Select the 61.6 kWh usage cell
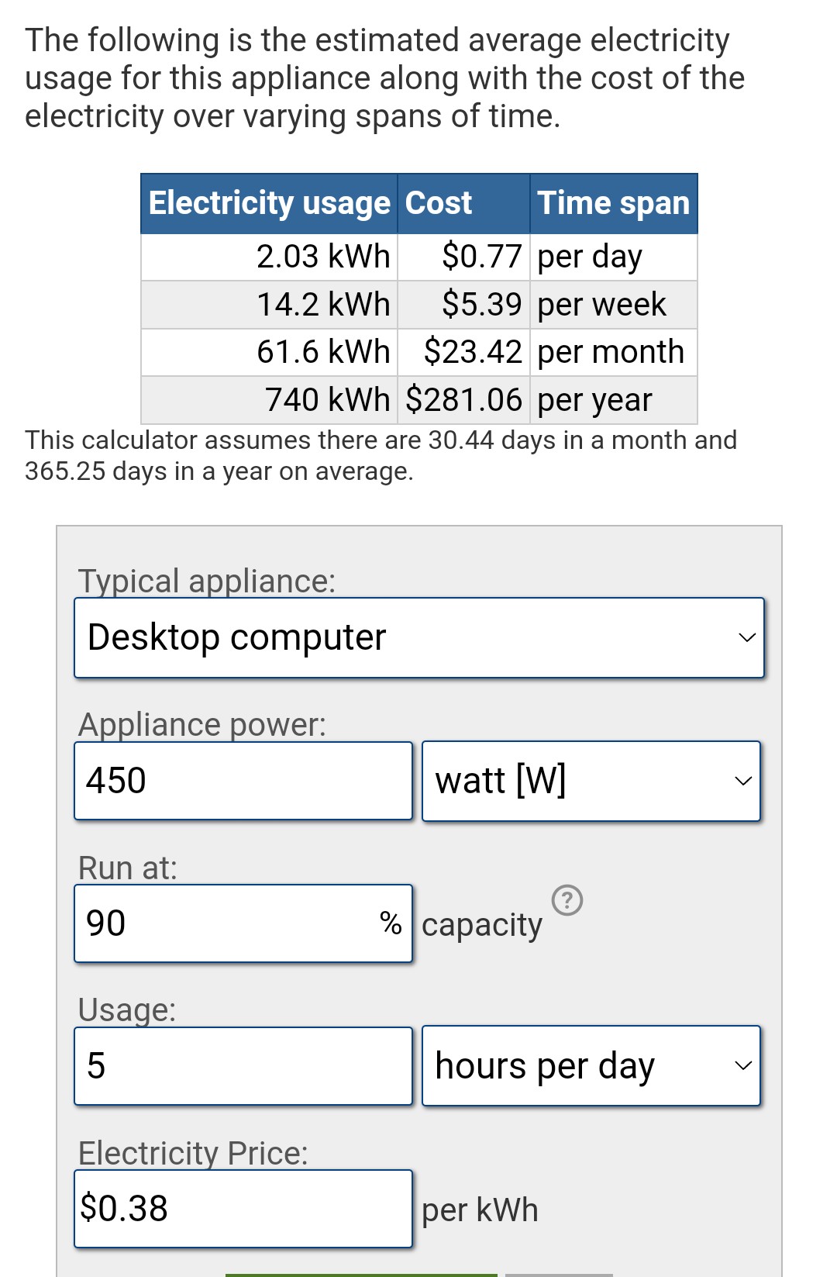The width and height of the screenshot is (837, 1277). pos(269,352)
